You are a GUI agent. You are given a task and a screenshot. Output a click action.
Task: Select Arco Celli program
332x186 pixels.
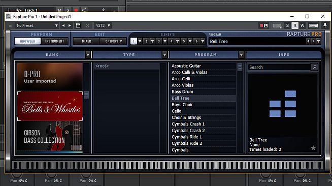click(203, 79)
